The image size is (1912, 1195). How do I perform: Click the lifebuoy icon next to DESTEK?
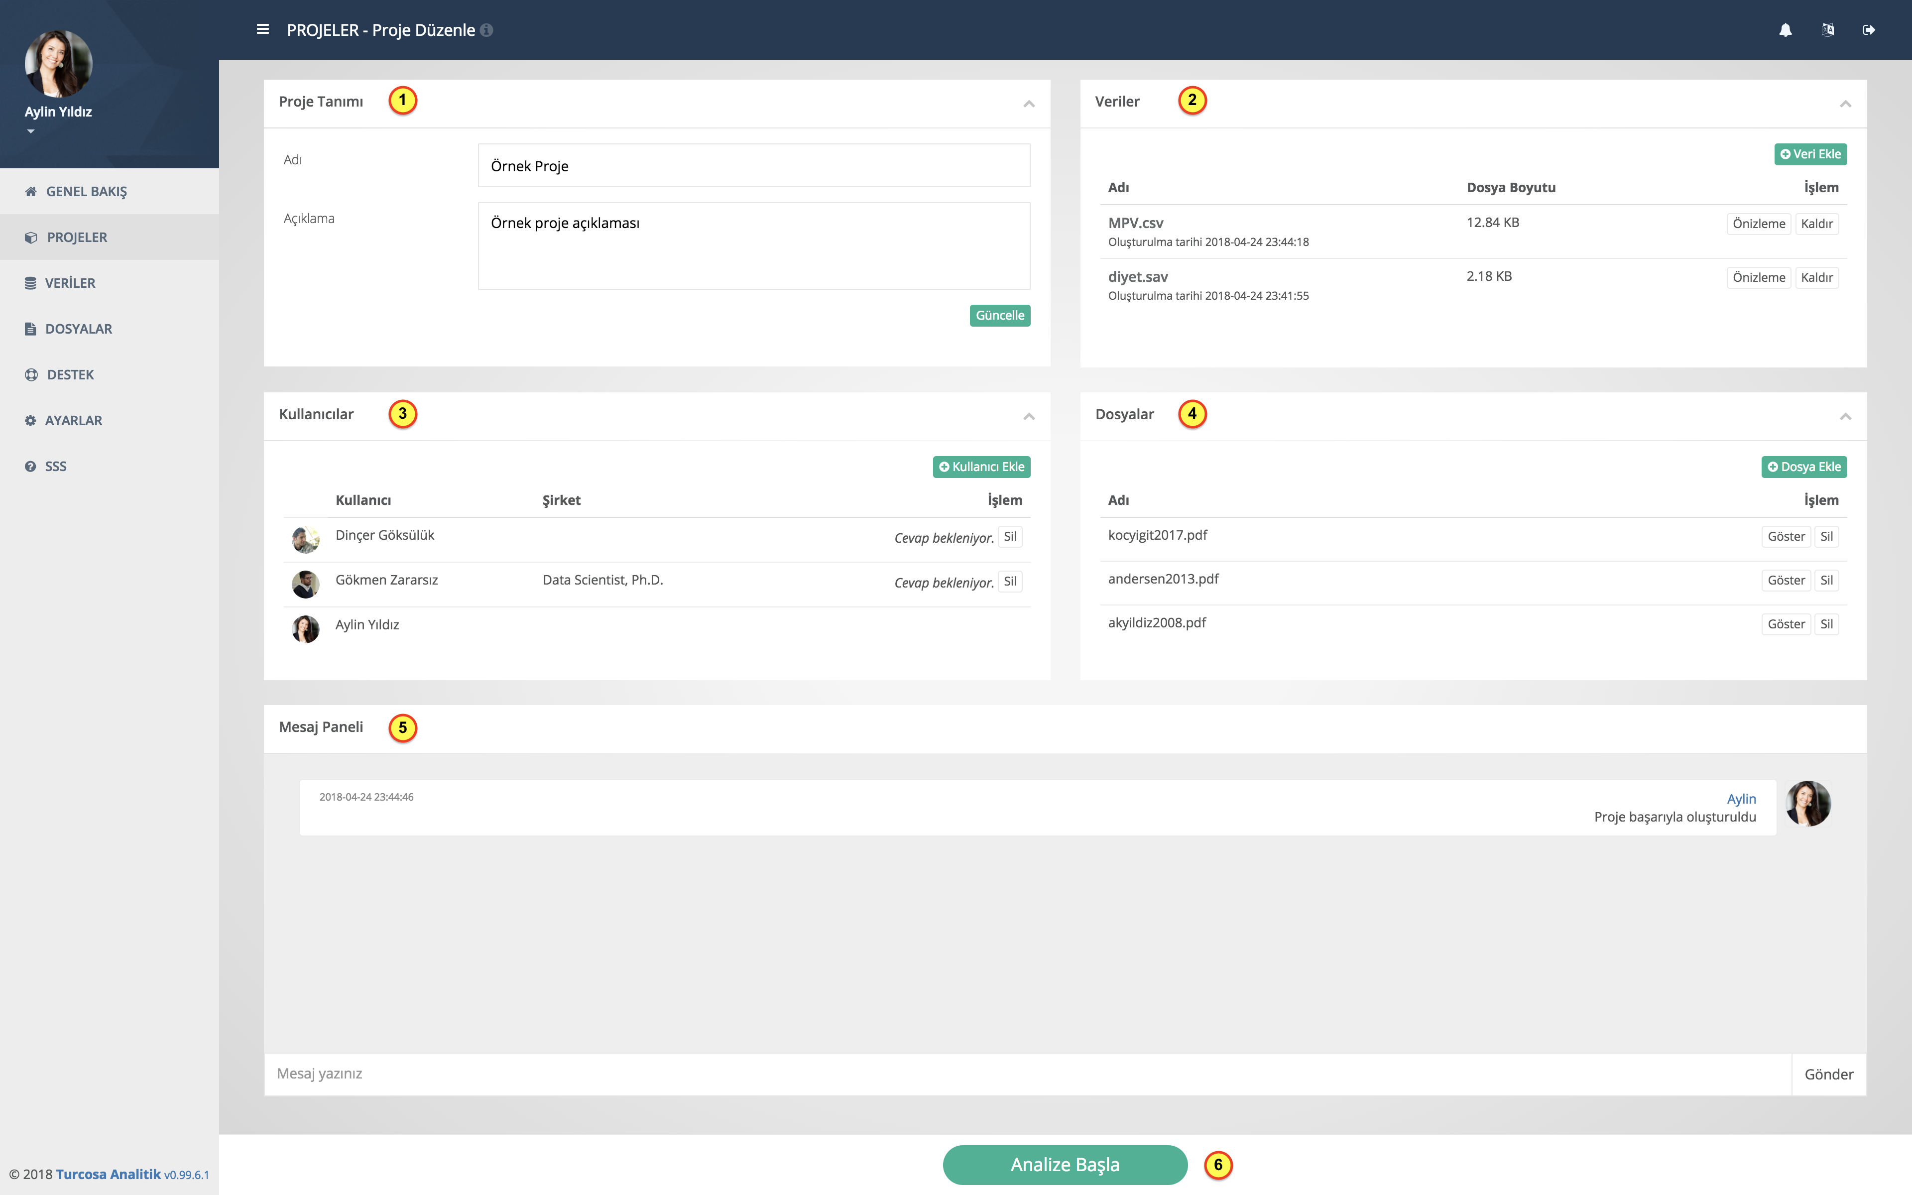(31, 374)
